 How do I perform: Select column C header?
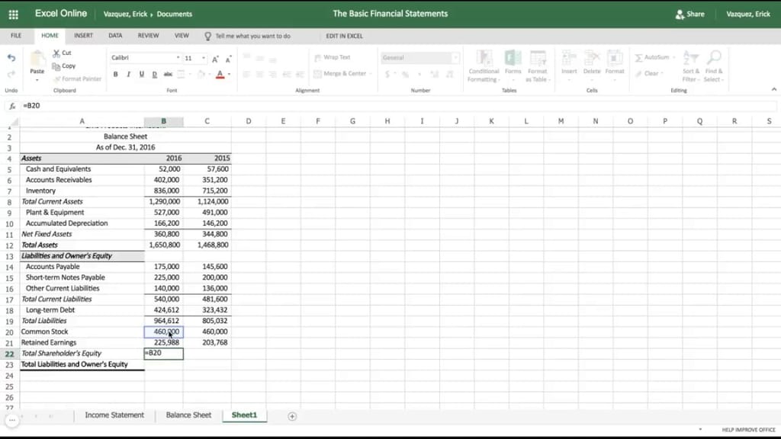(x=207, y=121)
